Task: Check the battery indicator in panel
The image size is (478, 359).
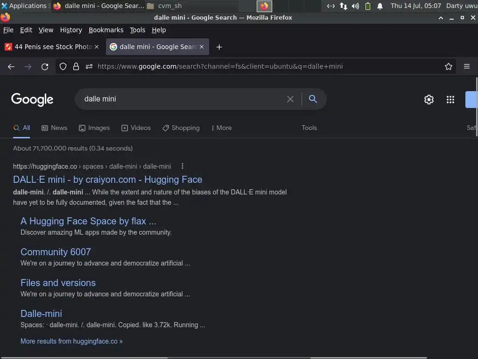Action: click(368, 6)
